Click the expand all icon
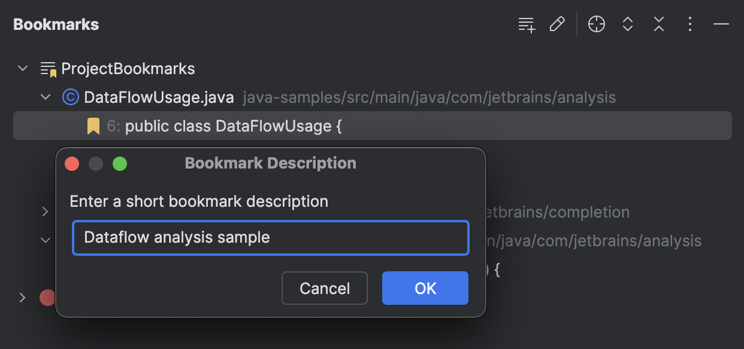 627,25
